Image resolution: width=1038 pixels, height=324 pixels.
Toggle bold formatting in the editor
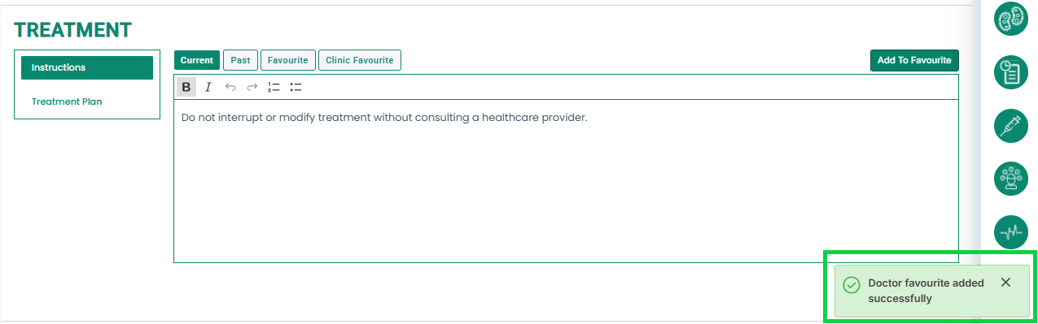(186, 87)
